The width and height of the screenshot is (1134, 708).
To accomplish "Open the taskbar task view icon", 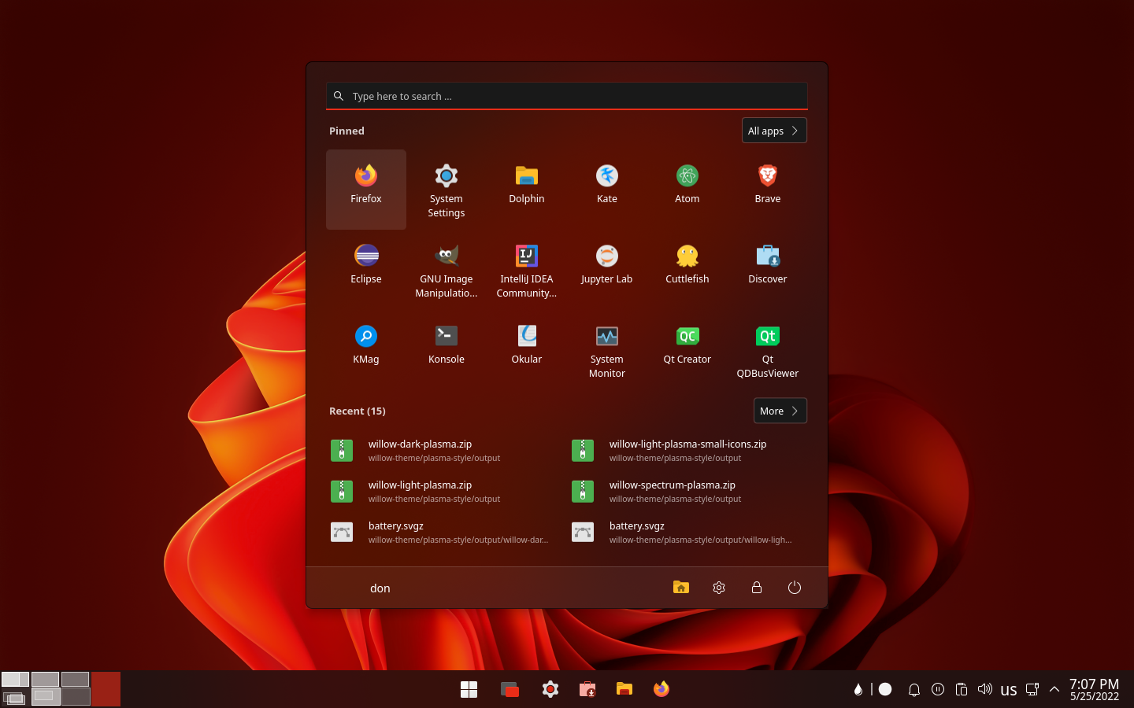I will pyautogui.click(x=510, y=689).
